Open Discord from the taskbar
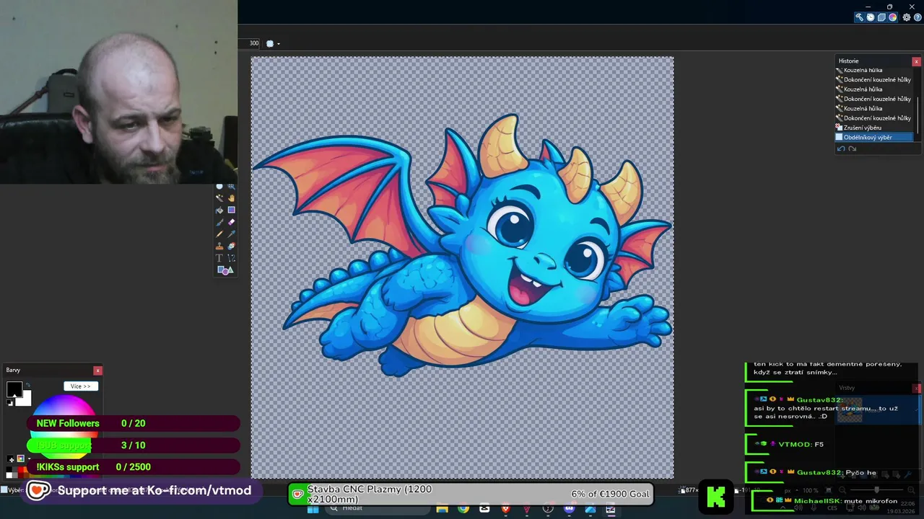The width and height of the screenshot is (924, 519). [569, 509]
